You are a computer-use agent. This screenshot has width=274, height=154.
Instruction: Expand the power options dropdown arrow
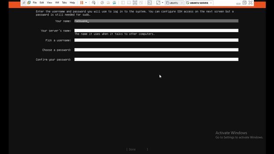point(86,3)
